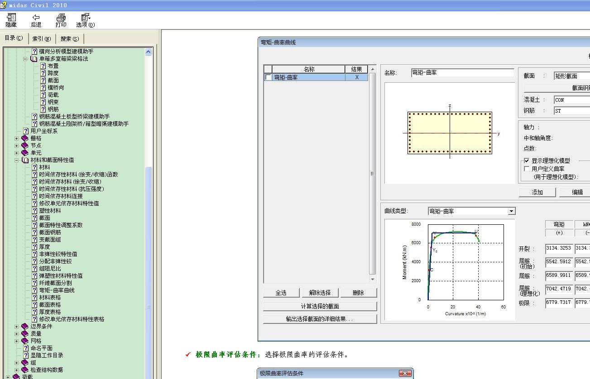Screen dimensions: 590x379
Task: Click the help page icon beside 钢筋
Action: click(x=43, y=109)
